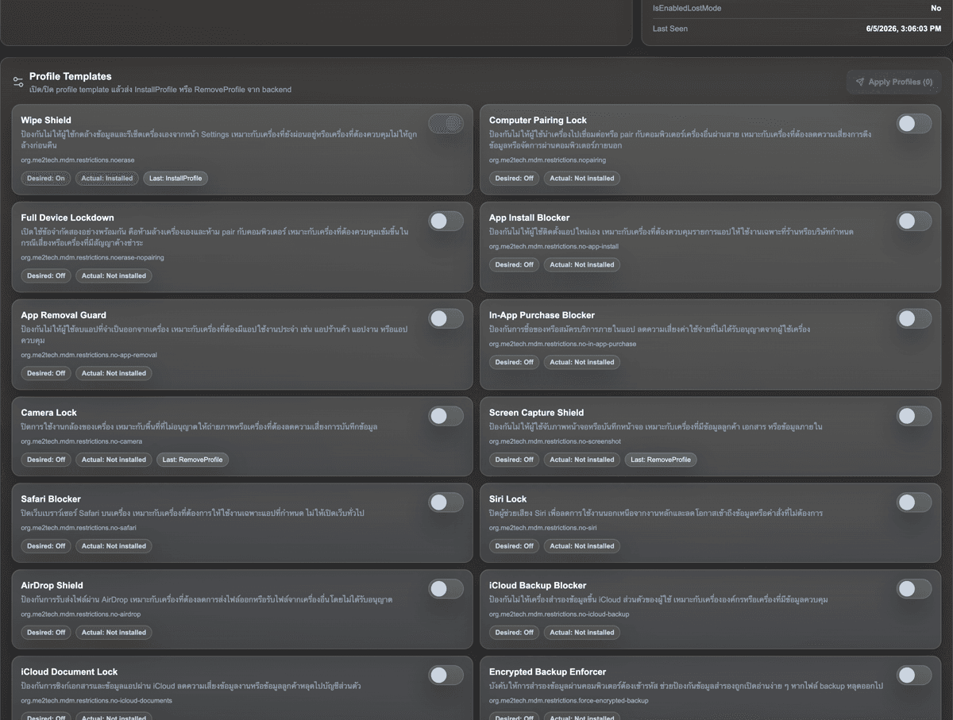Image resolution: width=953 pixels, height=720 pixels.
Task: Enable the Camera Lock toggle
Action: 446,416
